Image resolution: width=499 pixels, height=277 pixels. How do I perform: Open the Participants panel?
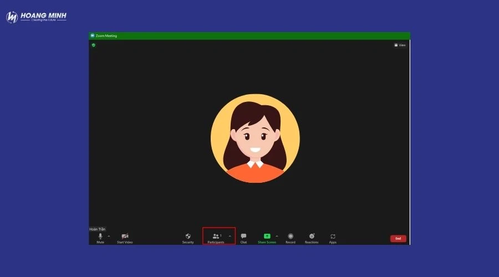(x=216, y=238)
